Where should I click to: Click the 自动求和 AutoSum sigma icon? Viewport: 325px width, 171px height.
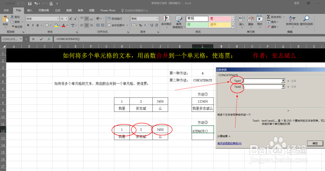tap(268, 17)
